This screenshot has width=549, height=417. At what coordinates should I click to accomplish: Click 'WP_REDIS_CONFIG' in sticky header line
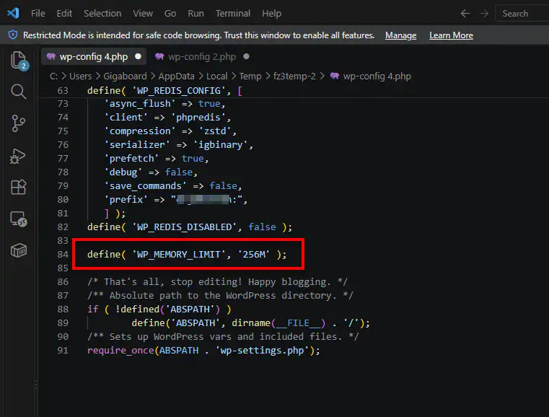click(x=179, y=91)
